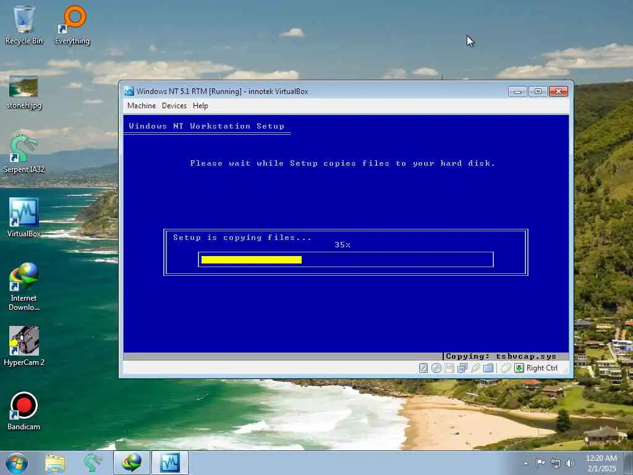Viewport: 633px width, 475px height.
Task: Click the hard disk activity indicator in VirtualBox
Action: coord(423,368)
